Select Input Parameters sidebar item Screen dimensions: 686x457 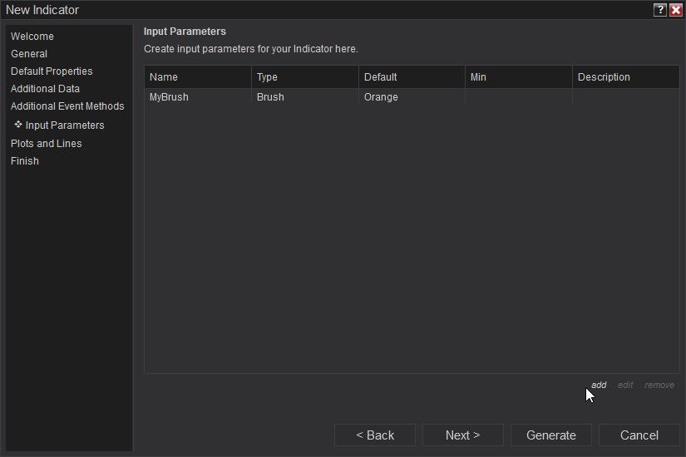[65, 125]
